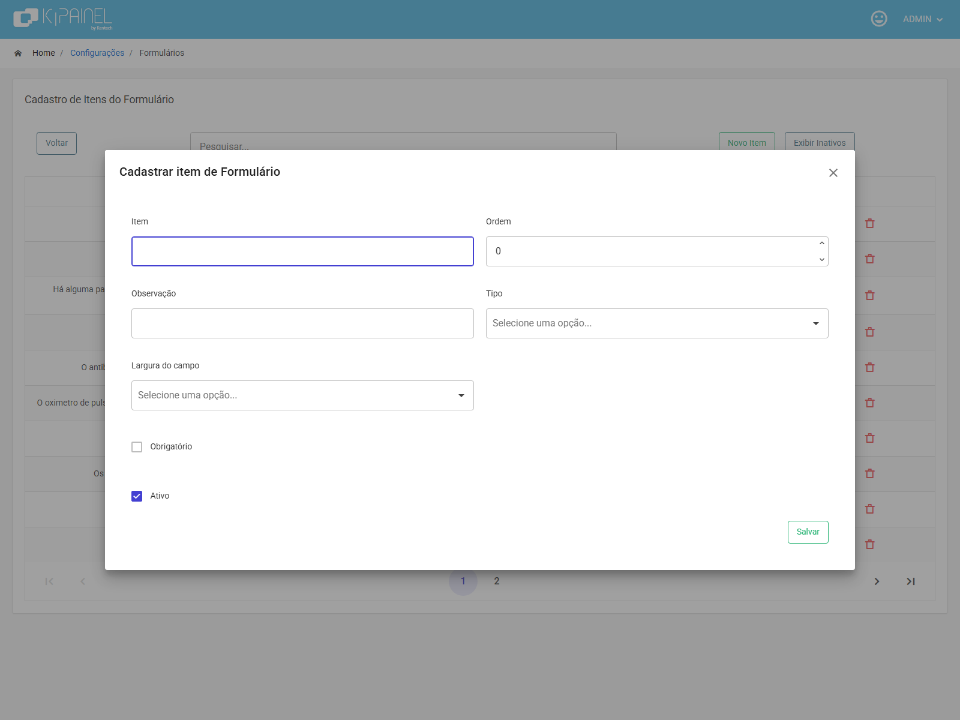Viewport: 960px width, 720px height.
Task: Click the 'Cadastrar item de Formulário' dialog title
Action: [x=200, y=172]
